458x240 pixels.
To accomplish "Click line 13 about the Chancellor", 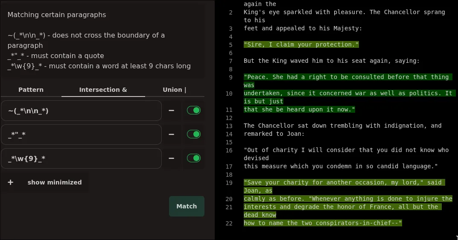I will [x=342, y=126].
